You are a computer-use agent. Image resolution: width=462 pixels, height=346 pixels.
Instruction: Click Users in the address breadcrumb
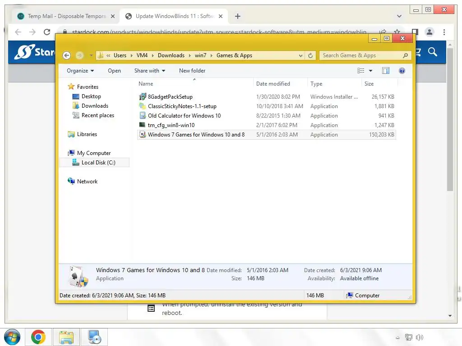coord(120,55)
